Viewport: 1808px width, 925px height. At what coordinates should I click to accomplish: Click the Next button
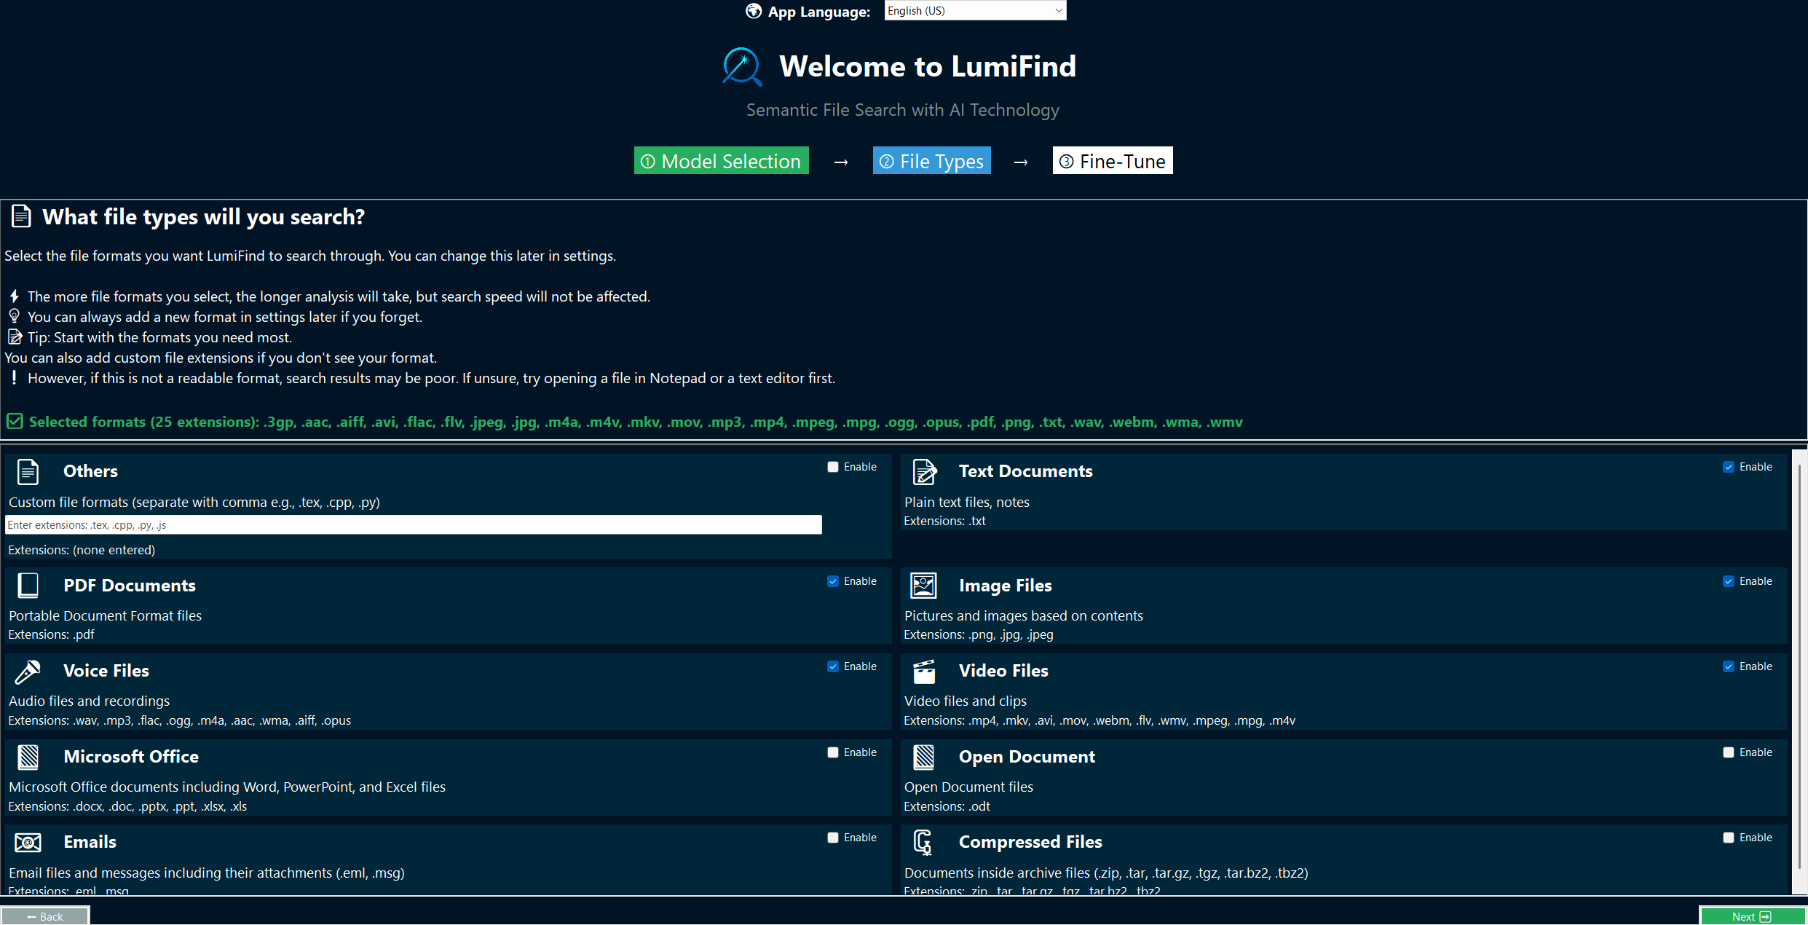[x=1752, y=916]
